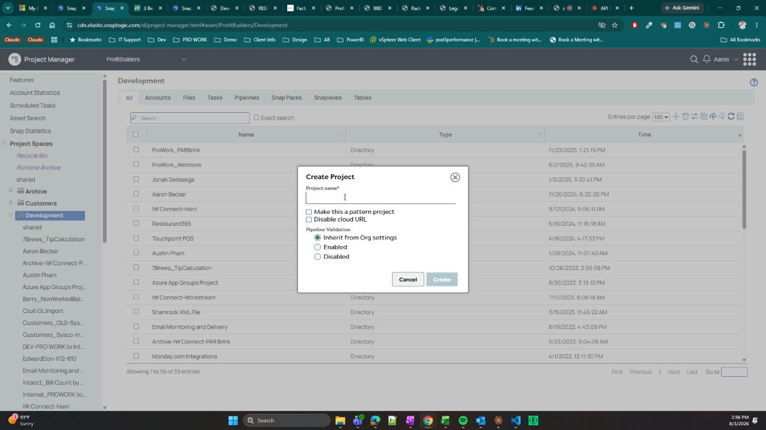
Task: Select 7Brews_TipCalculation in the sidebar tree
Action: pos(54,239)
